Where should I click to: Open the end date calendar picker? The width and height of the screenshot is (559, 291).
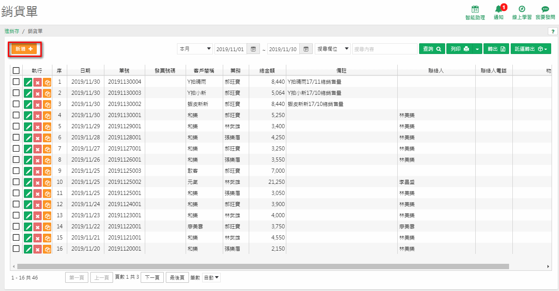pos(306,49)
